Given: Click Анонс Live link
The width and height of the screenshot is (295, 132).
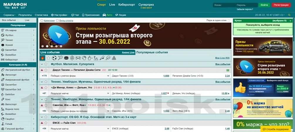Looking at the screenshot, I should (128, 53).
